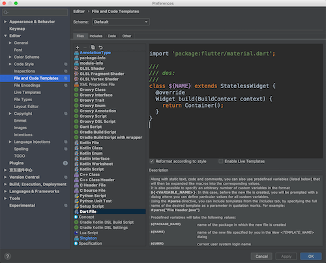Open the Experimental settings page

(22, 206)
